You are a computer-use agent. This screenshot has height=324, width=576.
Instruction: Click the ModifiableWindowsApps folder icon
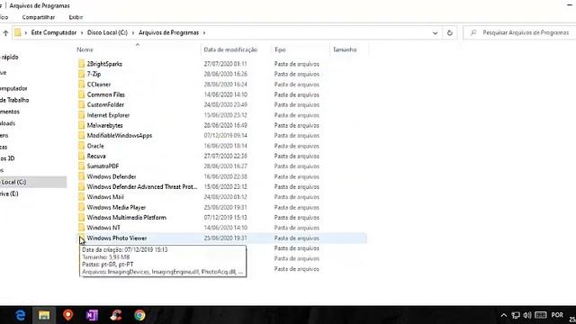click(81, 136)
